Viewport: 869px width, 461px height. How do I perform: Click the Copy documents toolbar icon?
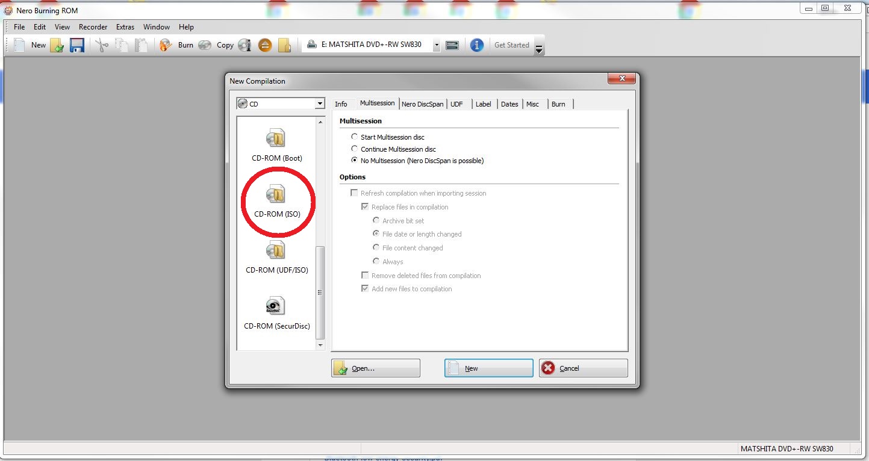tap(122, 45)
